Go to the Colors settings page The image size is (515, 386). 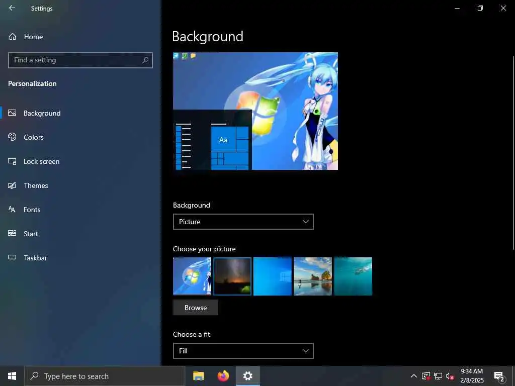pos(80,137)
